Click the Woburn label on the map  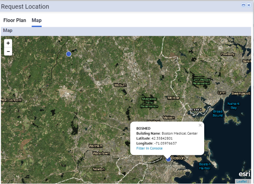(121, 85)
